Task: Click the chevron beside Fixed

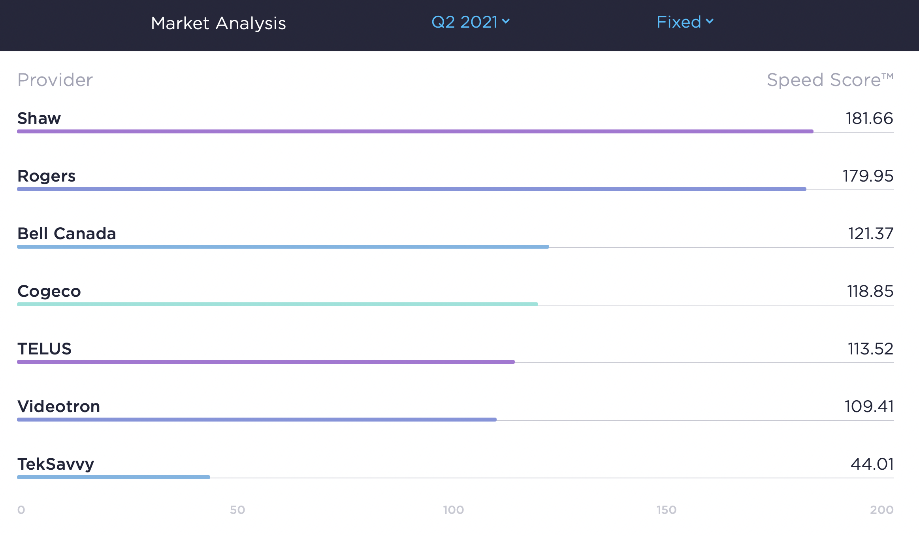Action: coord(710,21)
